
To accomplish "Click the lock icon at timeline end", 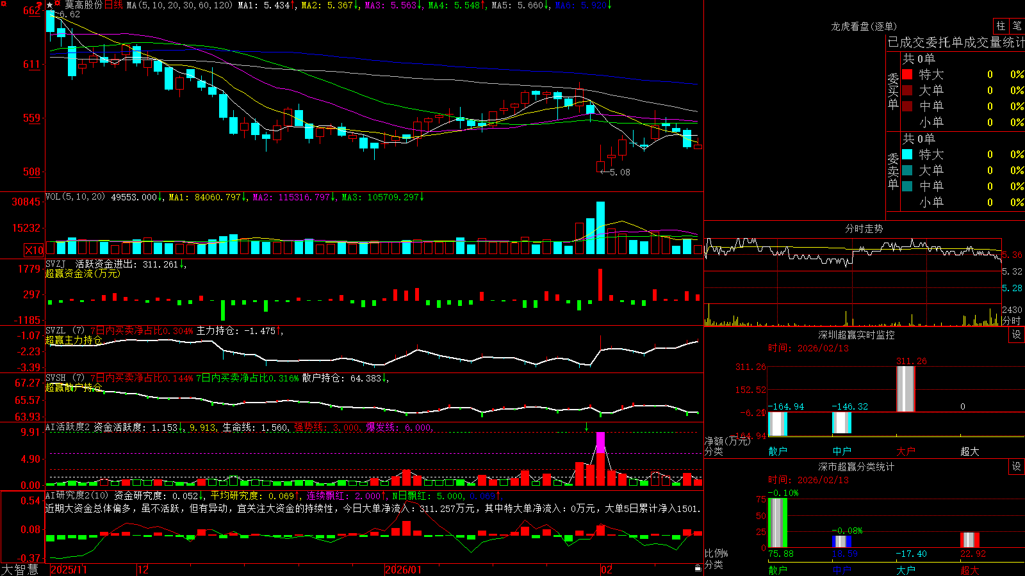I will pyautogui.click(x=698, y=568).
